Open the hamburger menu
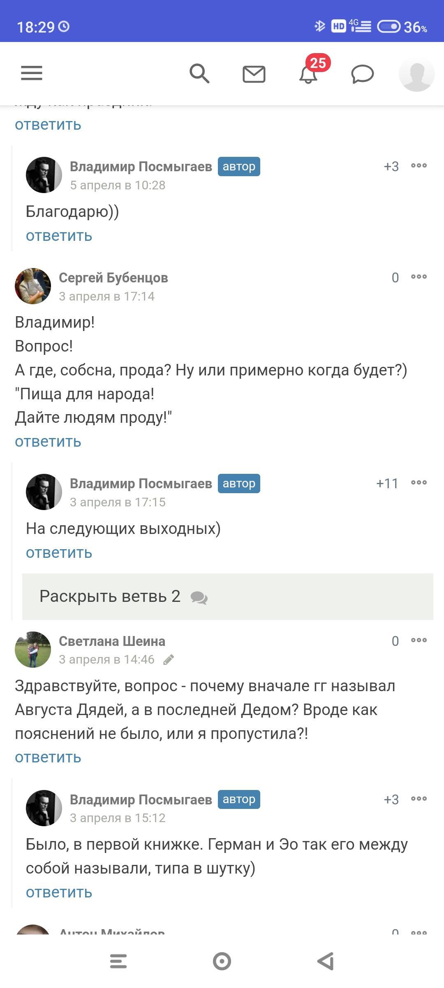The height and width of the screenshot is (988, 444). 32,73
